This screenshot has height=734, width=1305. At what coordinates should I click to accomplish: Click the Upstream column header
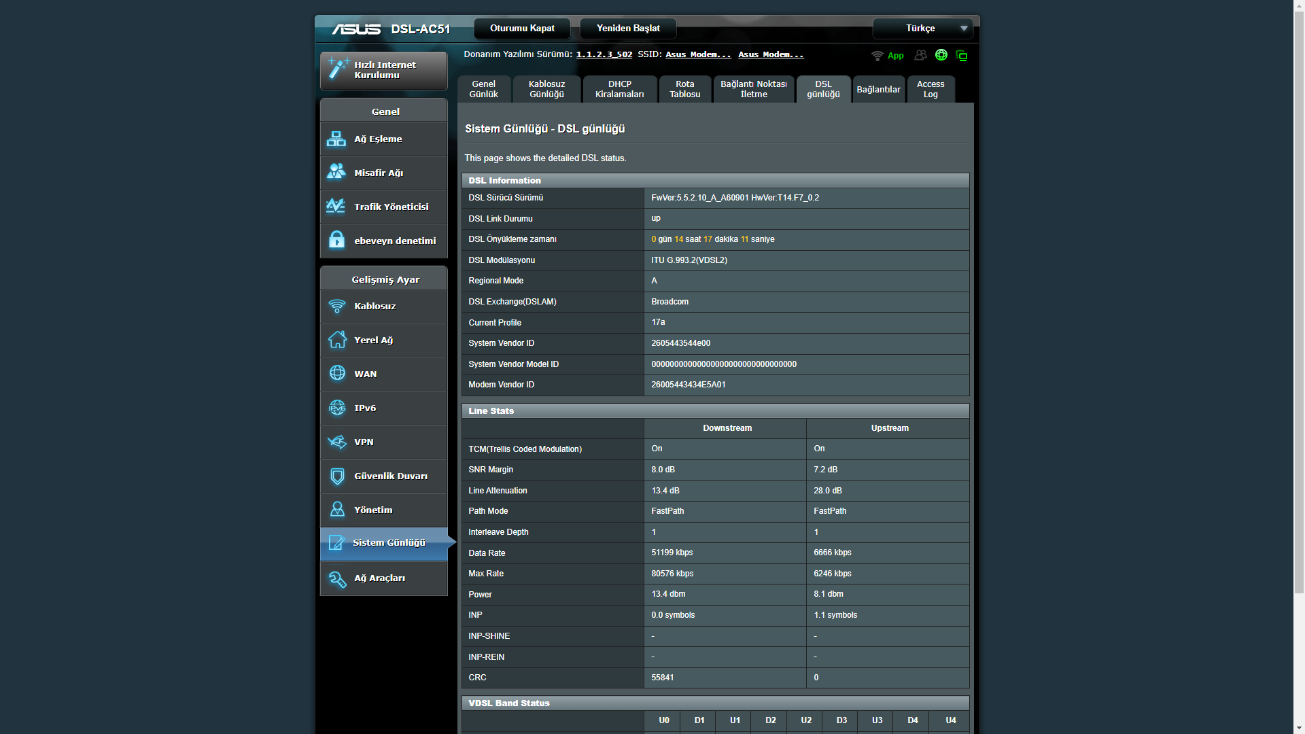[x=890, y=428]
